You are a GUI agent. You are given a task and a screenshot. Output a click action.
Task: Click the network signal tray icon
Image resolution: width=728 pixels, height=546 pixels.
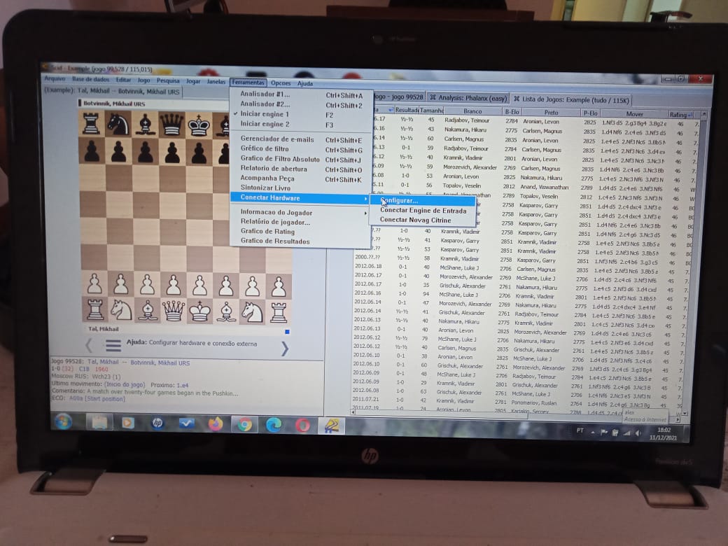pyautogui.click(x=626, y=433)
